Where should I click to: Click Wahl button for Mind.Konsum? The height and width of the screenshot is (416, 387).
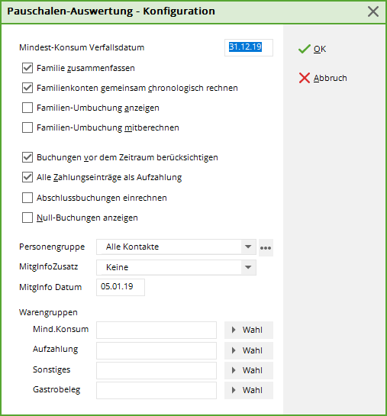tap(249, 330)
